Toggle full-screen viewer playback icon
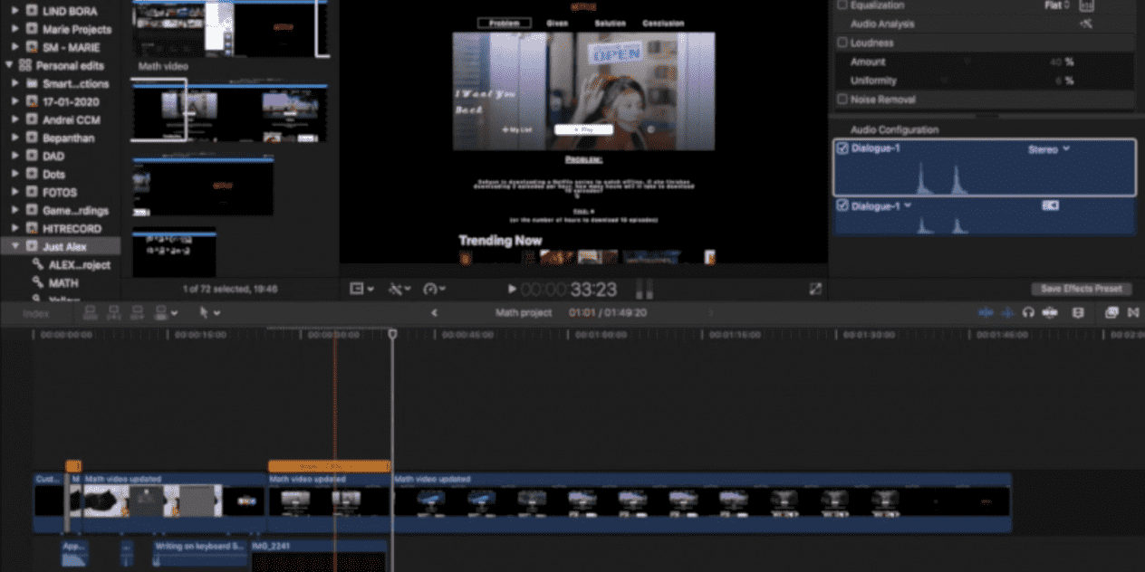This screenshot has height=572, width=1145. coord(815,289)
